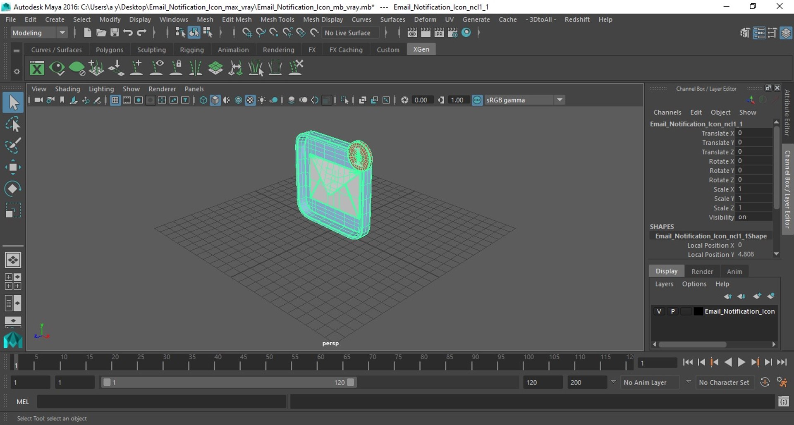Switch to the Render layer tab

702,271
